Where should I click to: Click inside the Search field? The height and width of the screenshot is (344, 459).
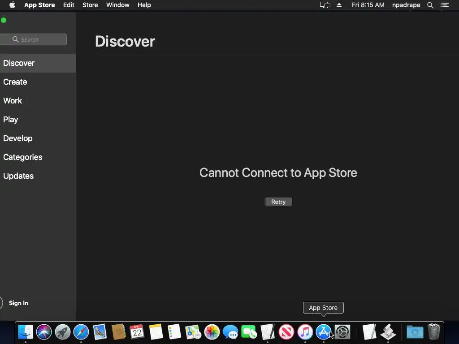pos(33,39)
